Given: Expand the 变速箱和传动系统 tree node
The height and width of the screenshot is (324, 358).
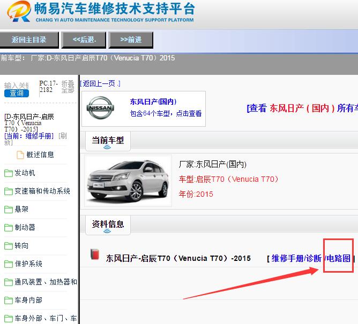Looking at the screenshot, I should (x=42, y=191).
